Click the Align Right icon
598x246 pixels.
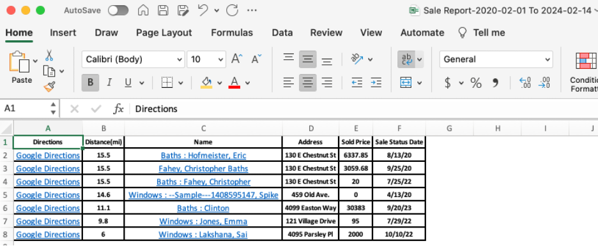pos(327,82)
